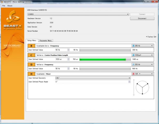
Task: Click the Application Version value 3.0.8
Action: click(51, 22)
